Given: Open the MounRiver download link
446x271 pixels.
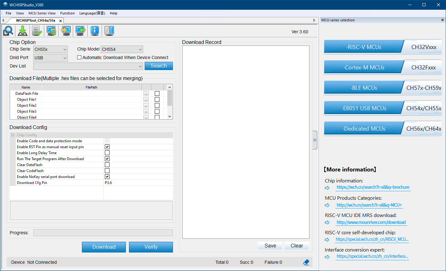Looking at the screenshot, I should tap(371, 222).
